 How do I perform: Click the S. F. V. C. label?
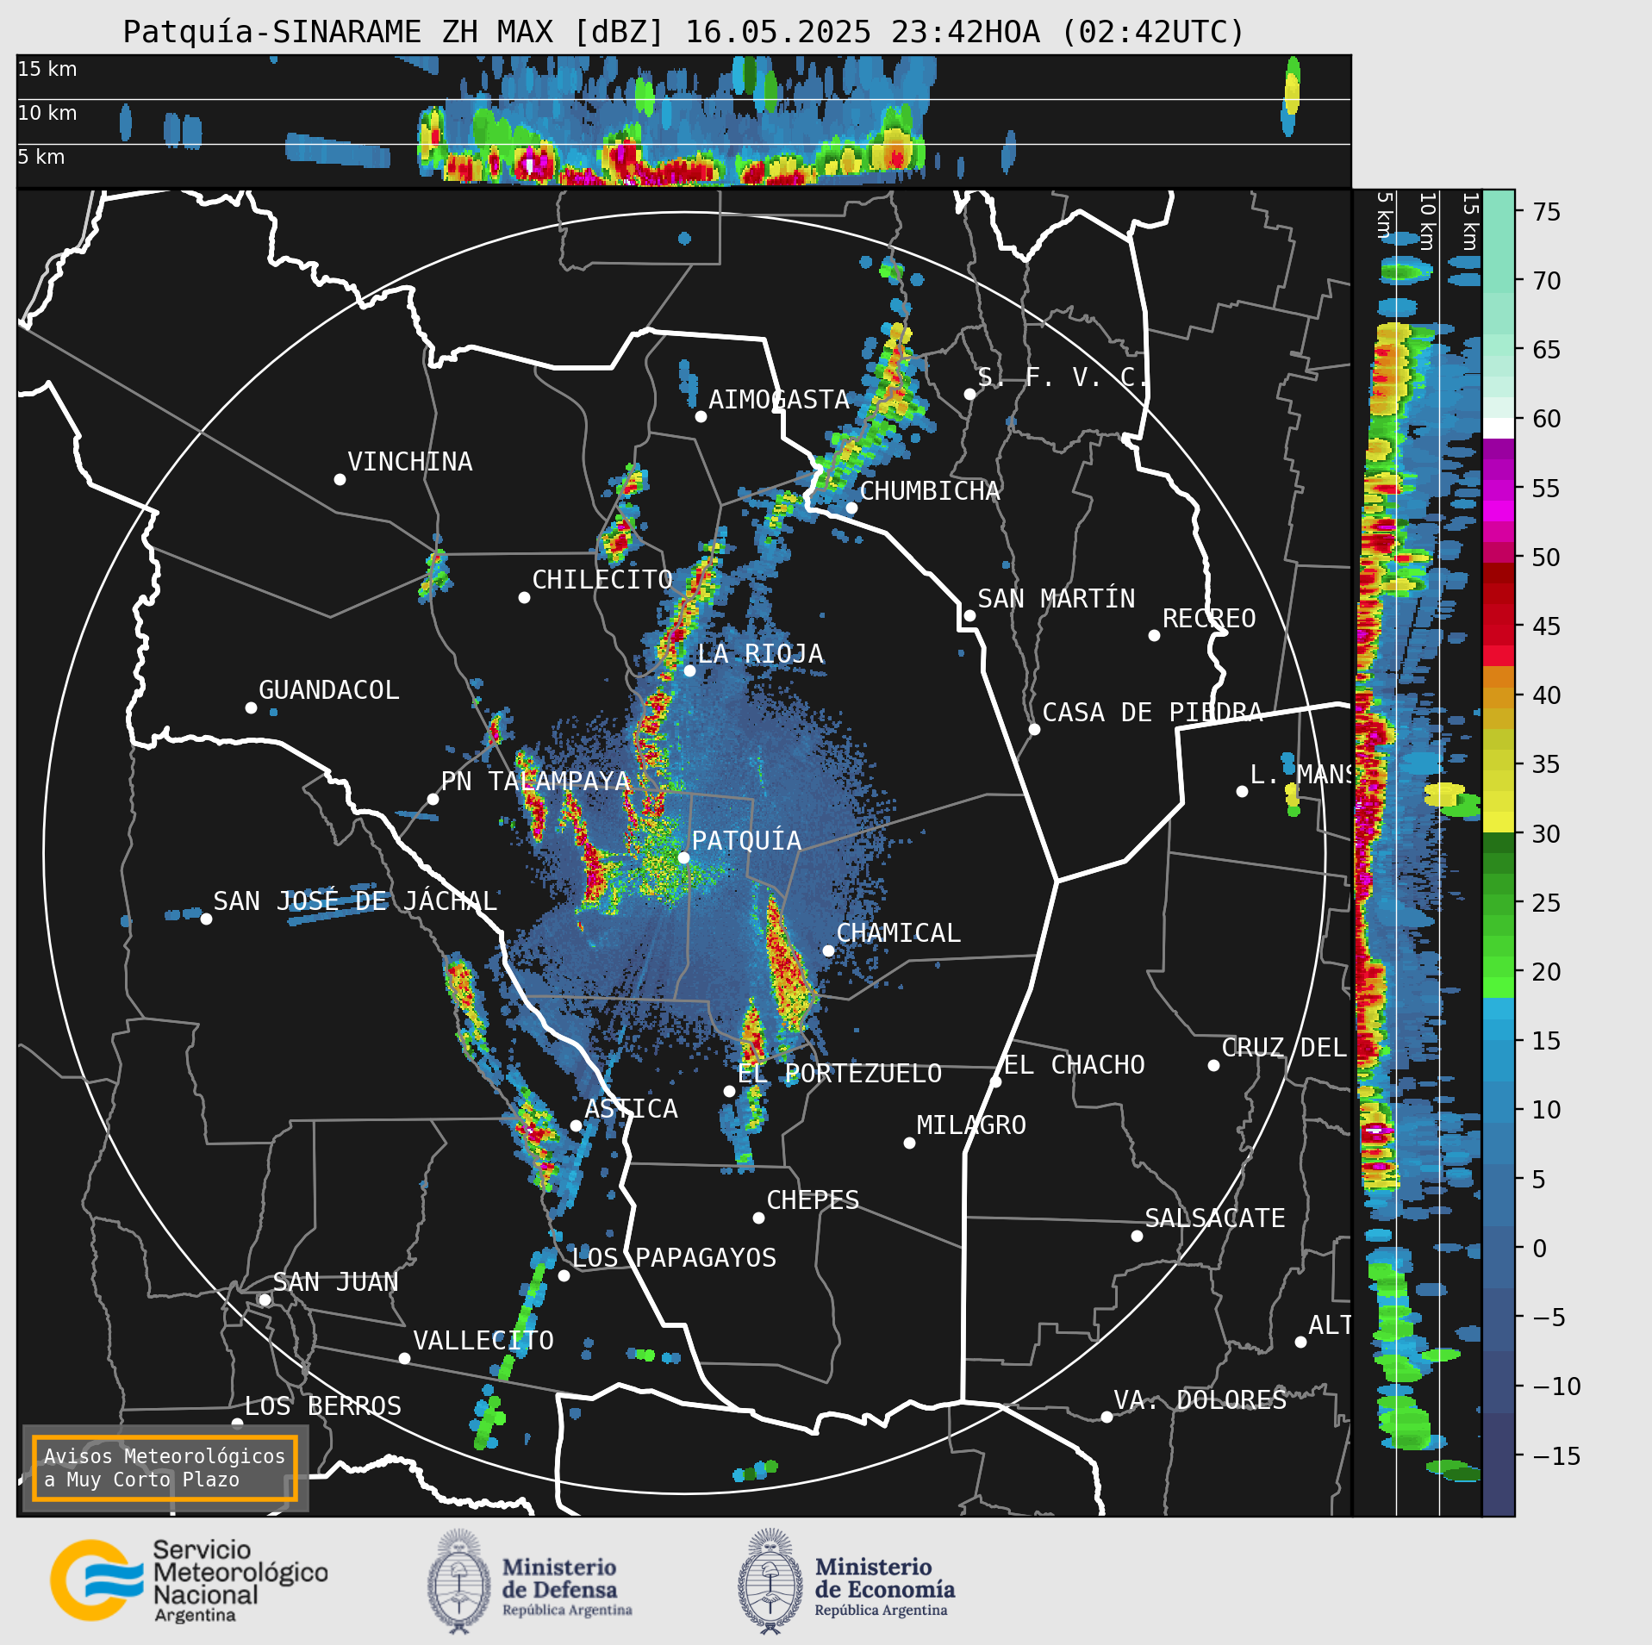pos(1062,377)
